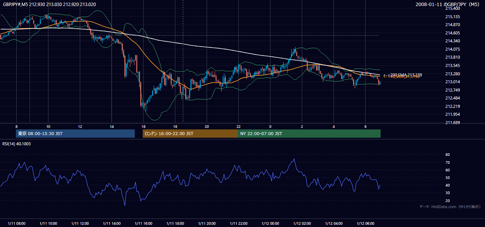Click the 1/11 14:00 bottom time label

click(112, 224)
